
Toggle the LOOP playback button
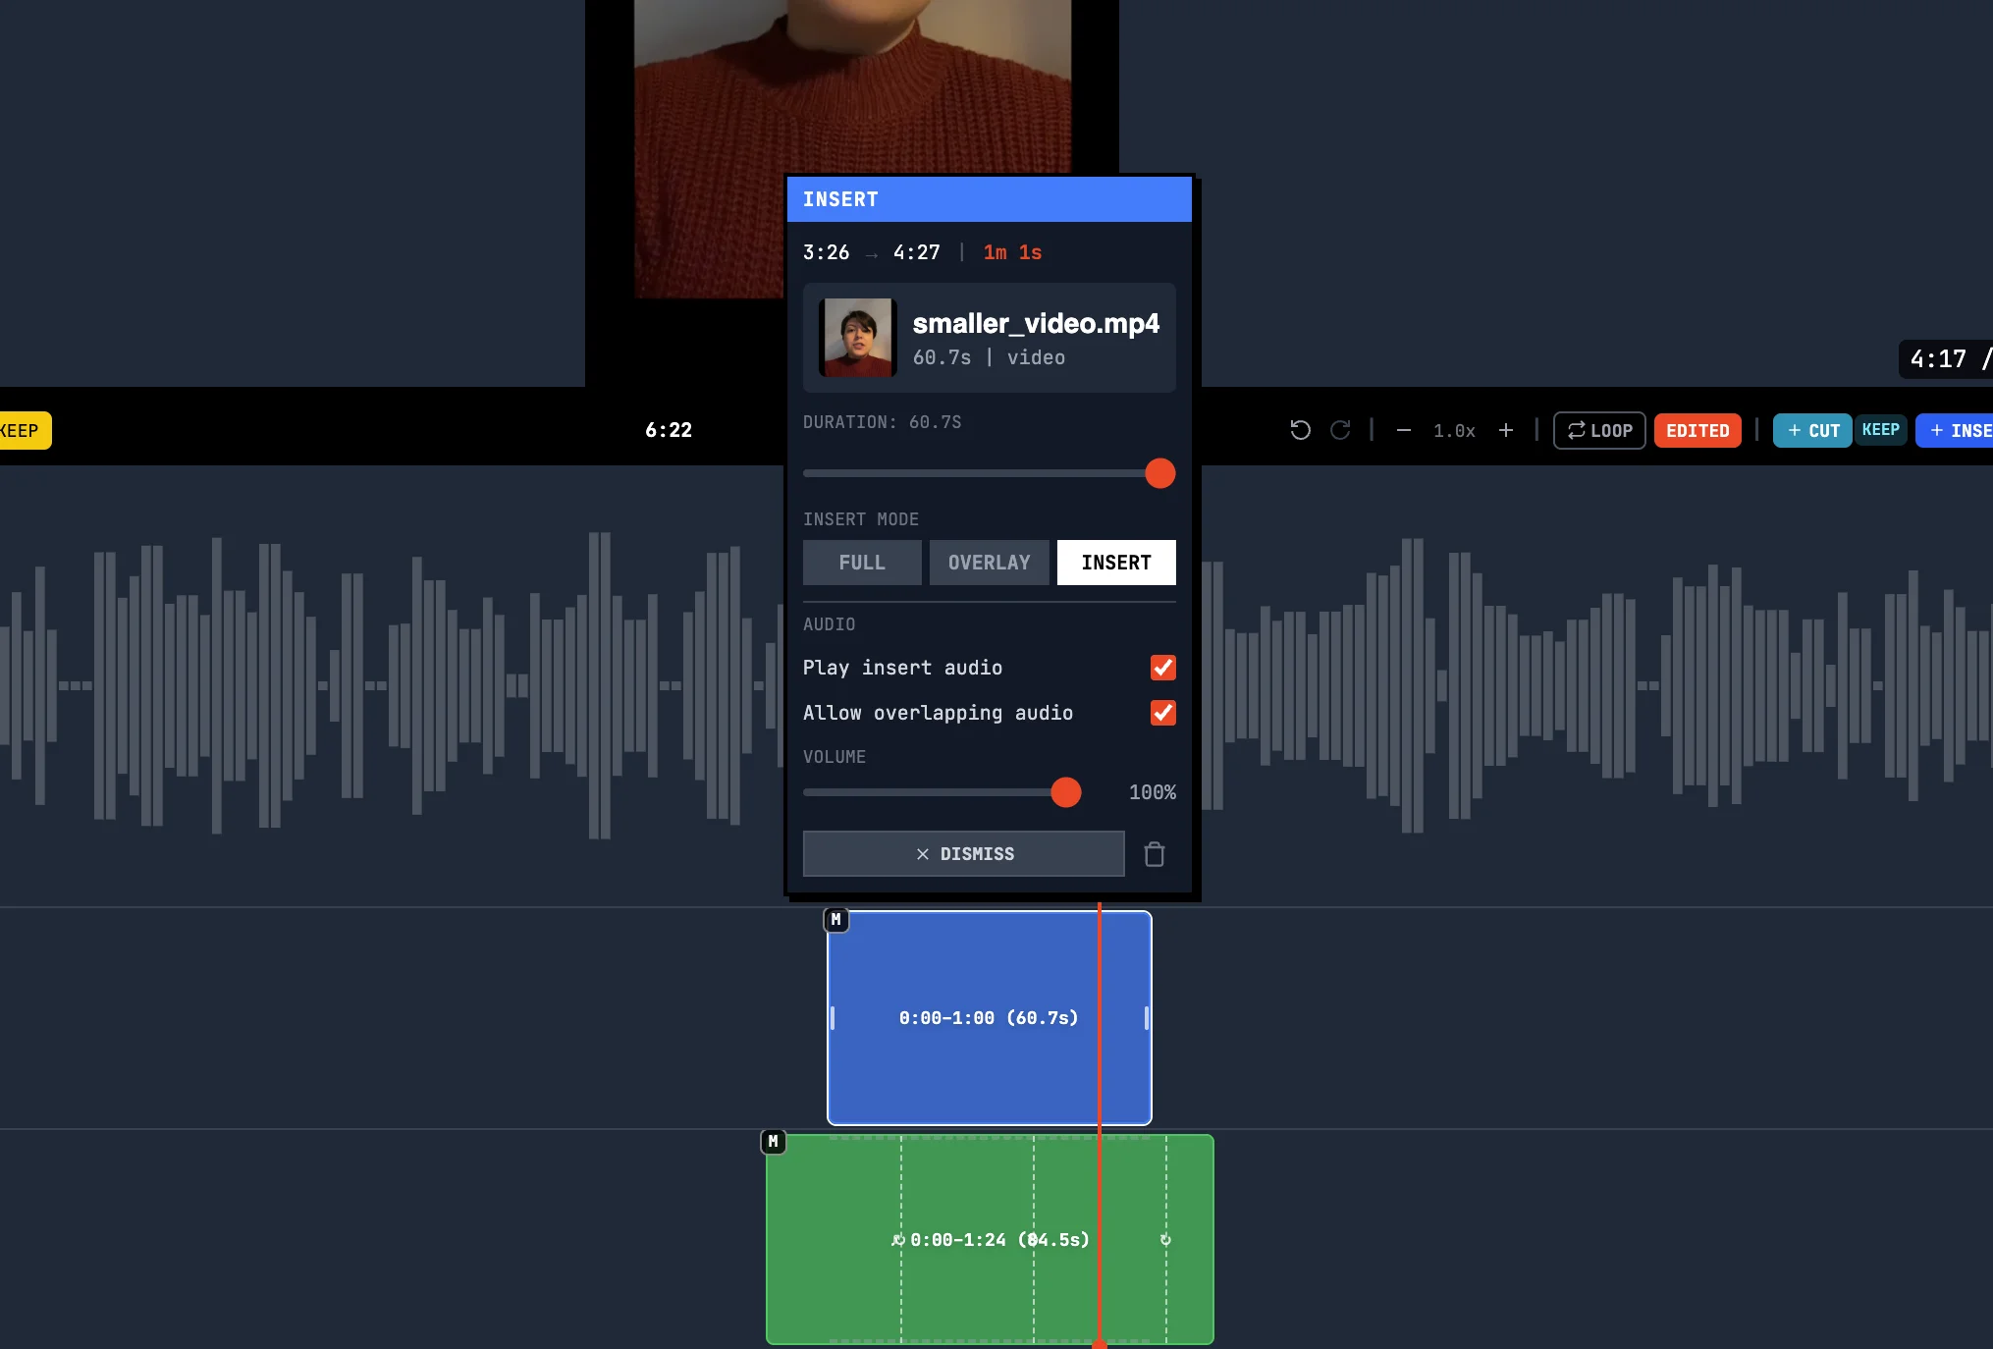pyautogui.click(x=1599, y=430)
